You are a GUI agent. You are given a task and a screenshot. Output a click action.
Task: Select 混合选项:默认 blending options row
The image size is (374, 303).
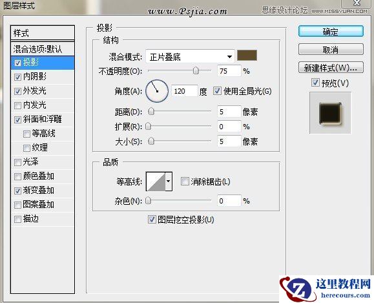point(43,49)
